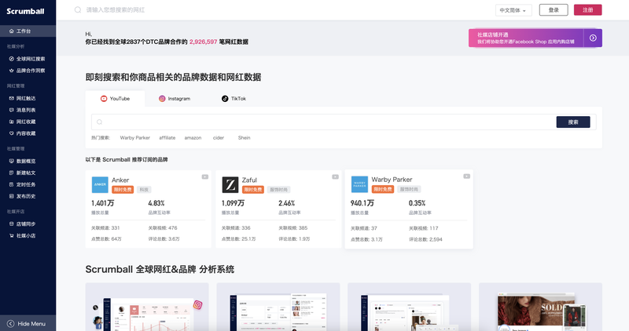Click the 店铺同步 sidebar icon
The image size is (629, 331).
(x=11, y=224)
